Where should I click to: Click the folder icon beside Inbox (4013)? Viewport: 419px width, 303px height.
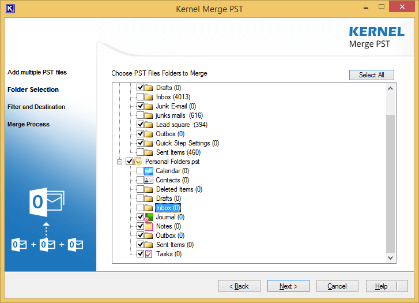(149, 97)
